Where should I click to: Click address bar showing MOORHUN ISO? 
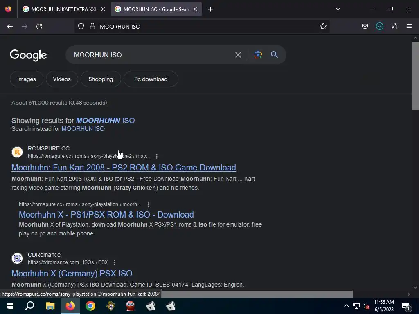point(202,27)
